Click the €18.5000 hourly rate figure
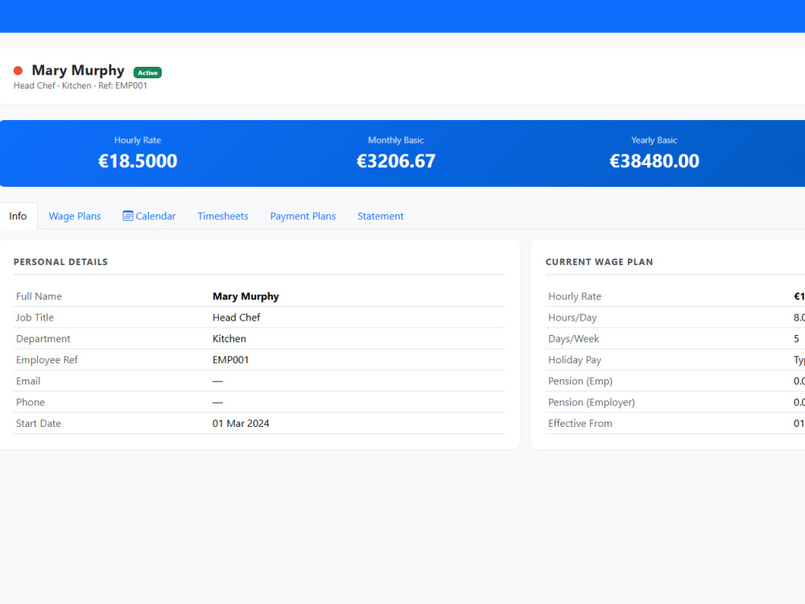The image size is (805, 604). tap(138, 161)
